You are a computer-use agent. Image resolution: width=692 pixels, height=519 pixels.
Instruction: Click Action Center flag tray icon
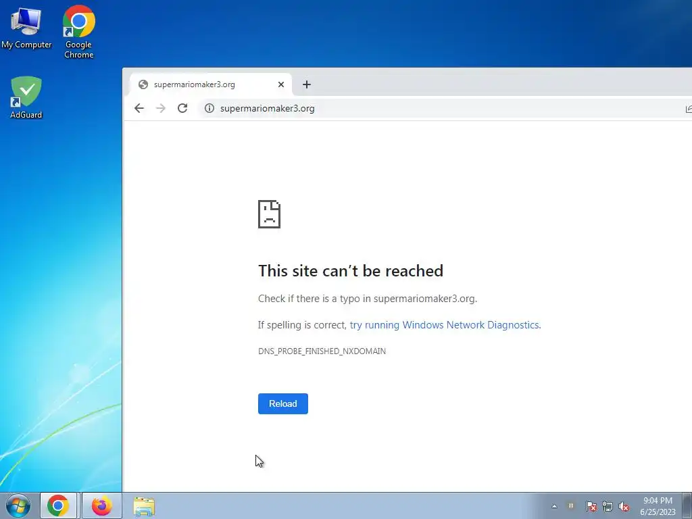pos(591,506)
